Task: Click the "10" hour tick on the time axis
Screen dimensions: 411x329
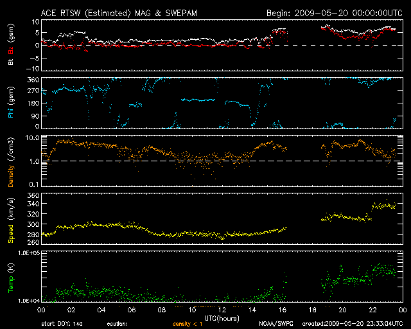Action: pyautogui.click(x=192, y=310)
